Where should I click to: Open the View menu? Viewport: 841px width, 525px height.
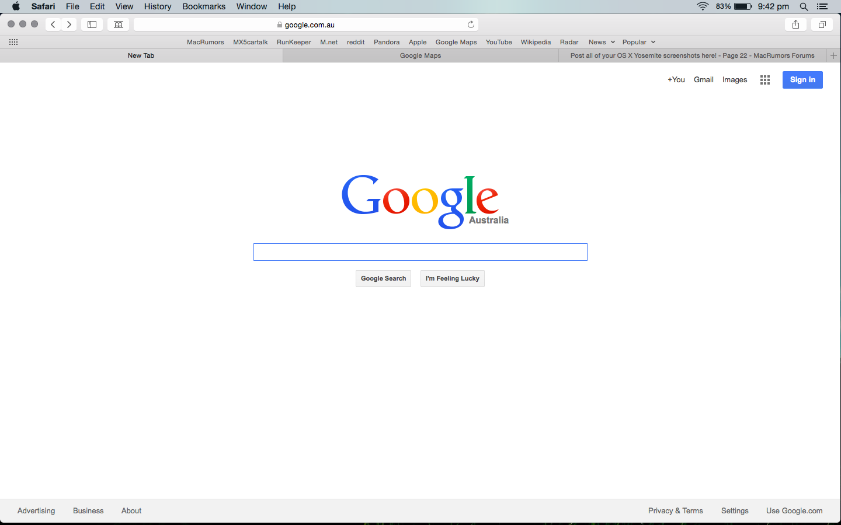coord(124,6)
